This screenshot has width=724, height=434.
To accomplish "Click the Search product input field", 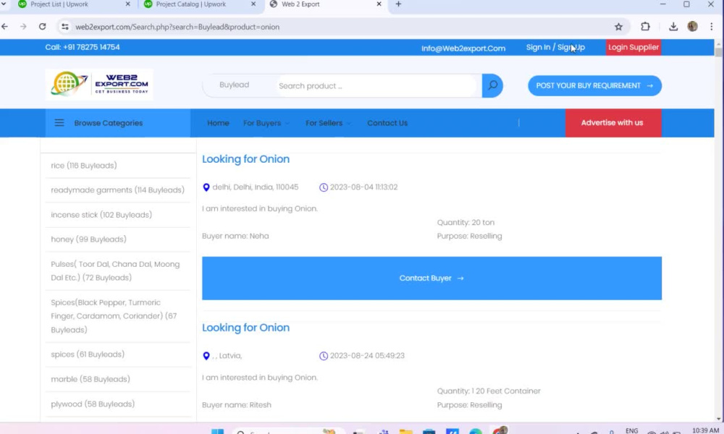I will click(376, 86).
